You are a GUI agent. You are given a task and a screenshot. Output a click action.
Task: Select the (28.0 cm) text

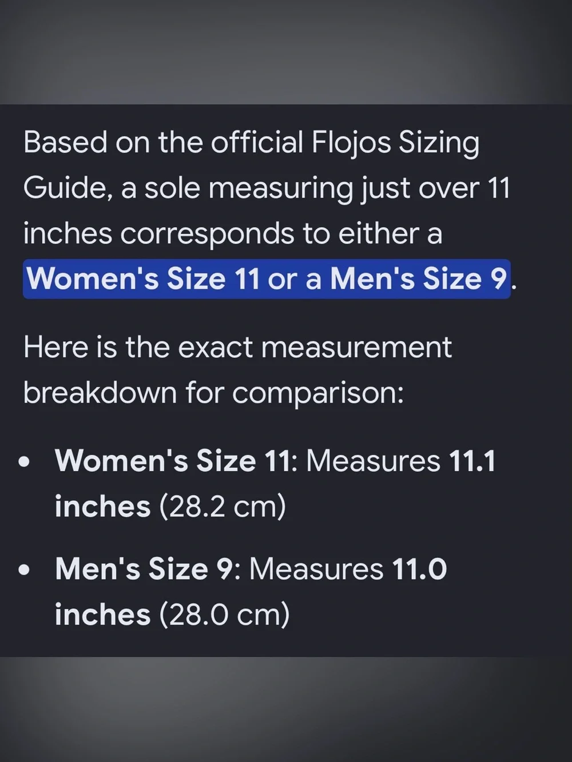[x=224, y=615]
